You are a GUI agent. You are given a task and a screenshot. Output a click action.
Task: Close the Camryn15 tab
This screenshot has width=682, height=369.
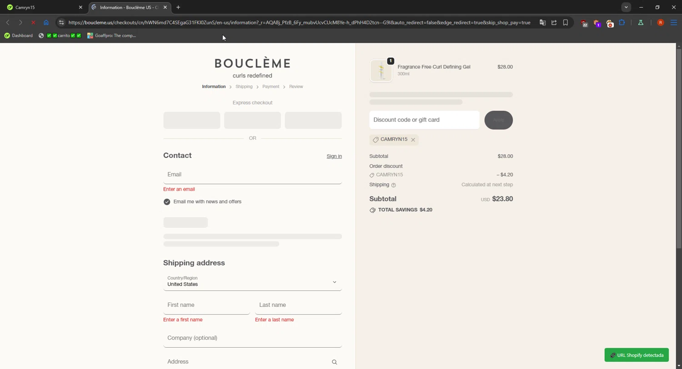[x=80, y=7]
